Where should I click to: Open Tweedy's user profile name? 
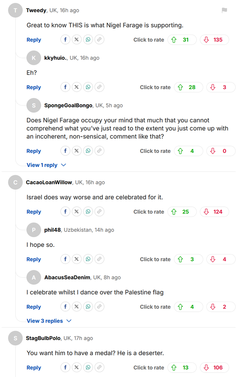pos(36,11)
